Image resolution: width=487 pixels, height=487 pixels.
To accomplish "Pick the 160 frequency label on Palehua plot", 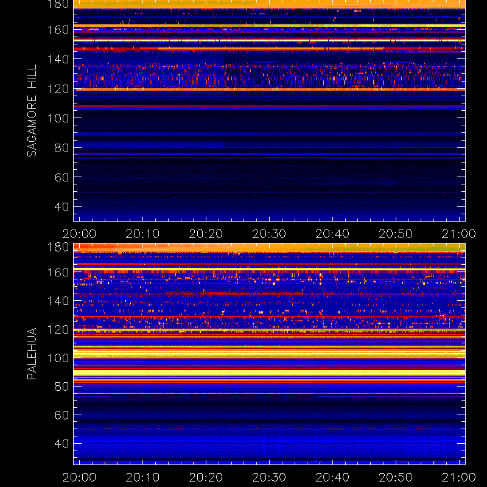I will (x=58, y=272).
